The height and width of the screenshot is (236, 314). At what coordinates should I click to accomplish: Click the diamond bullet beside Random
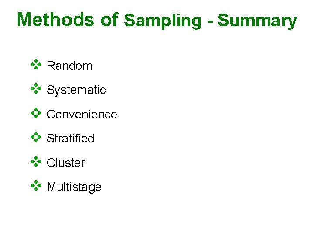[35, 65]
